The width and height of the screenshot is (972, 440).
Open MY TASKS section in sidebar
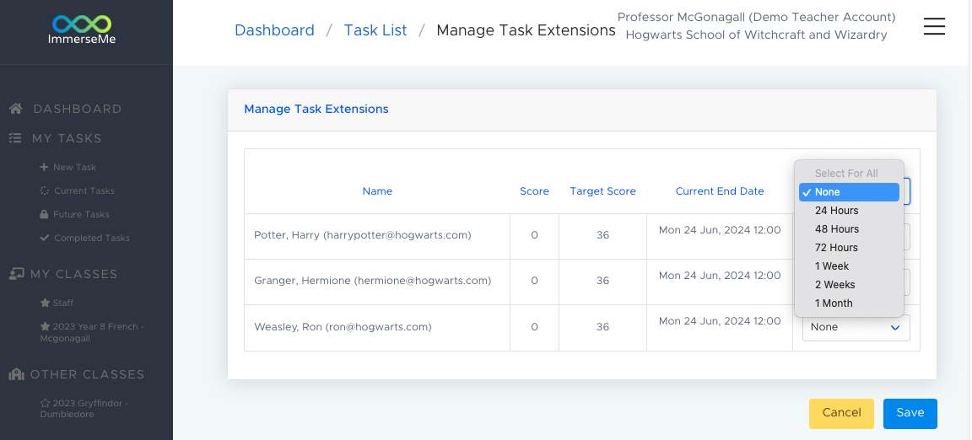coord(67,138)
